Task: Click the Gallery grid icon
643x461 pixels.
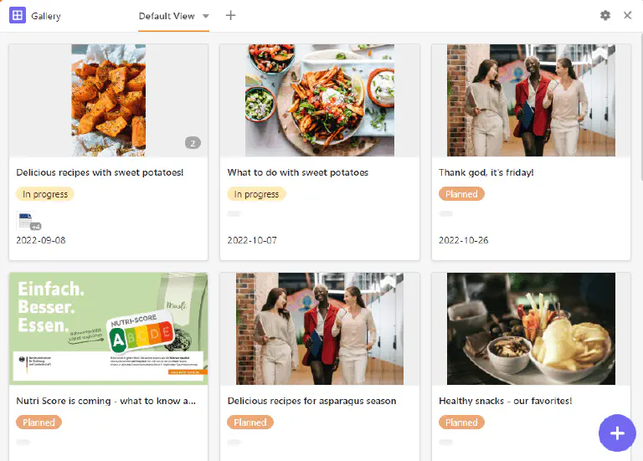Action: coord(17,16)
